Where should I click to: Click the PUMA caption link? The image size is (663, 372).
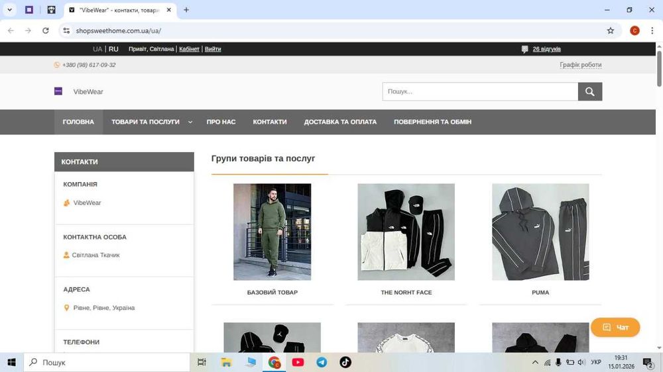click(540, 292)
